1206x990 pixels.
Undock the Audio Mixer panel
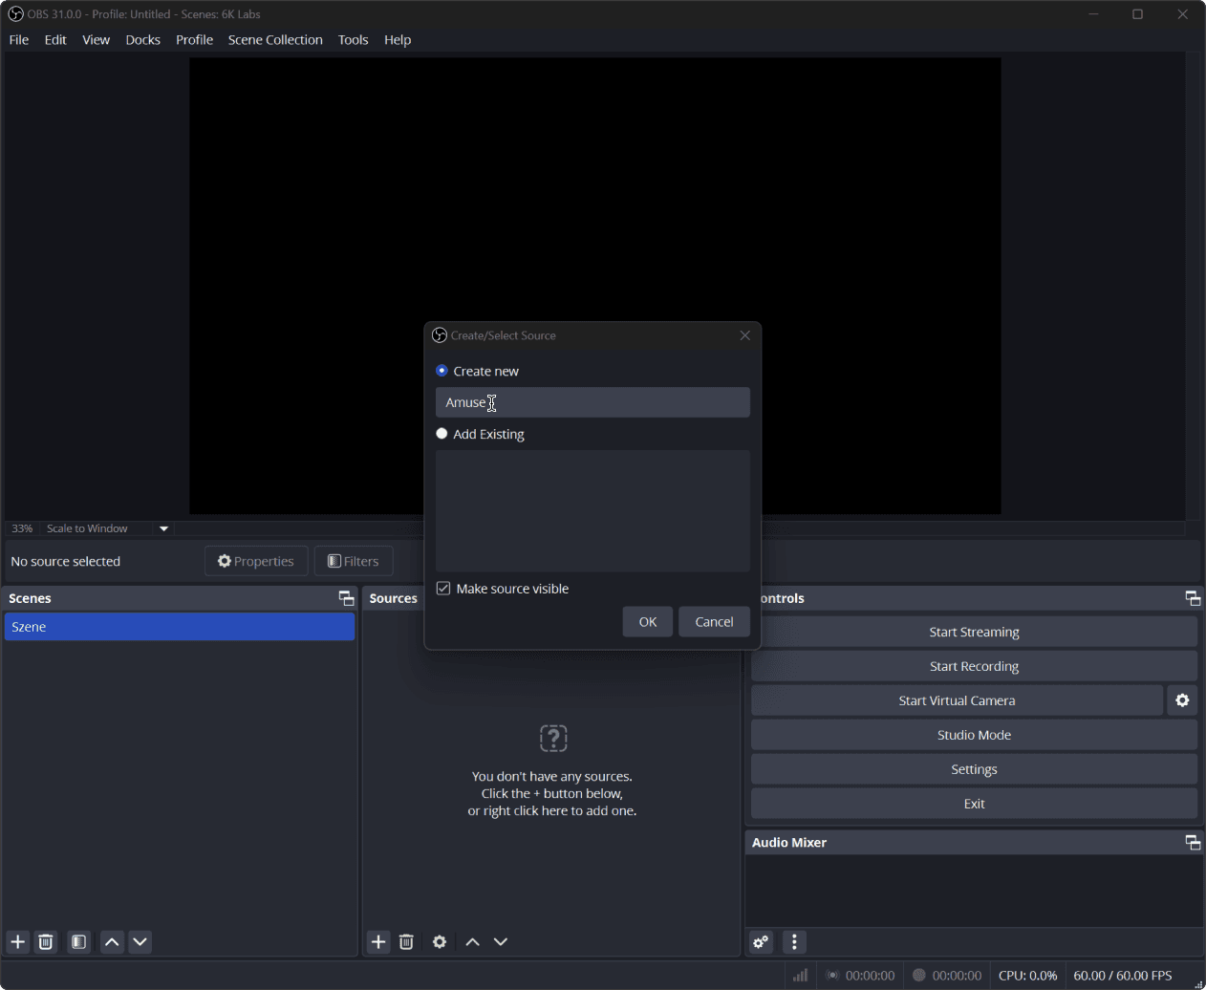point(1193,842)
